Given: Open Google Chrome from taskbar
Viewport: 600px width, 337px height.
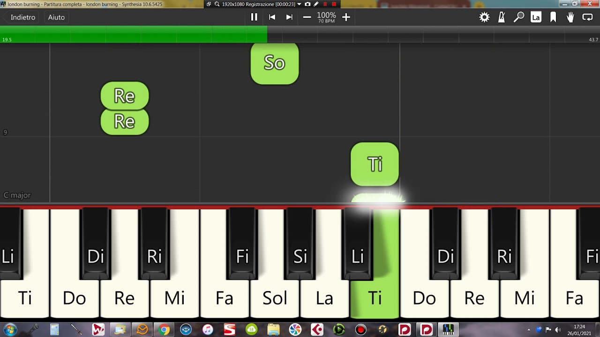Looking at the screenshot, I should coord(164,330).
